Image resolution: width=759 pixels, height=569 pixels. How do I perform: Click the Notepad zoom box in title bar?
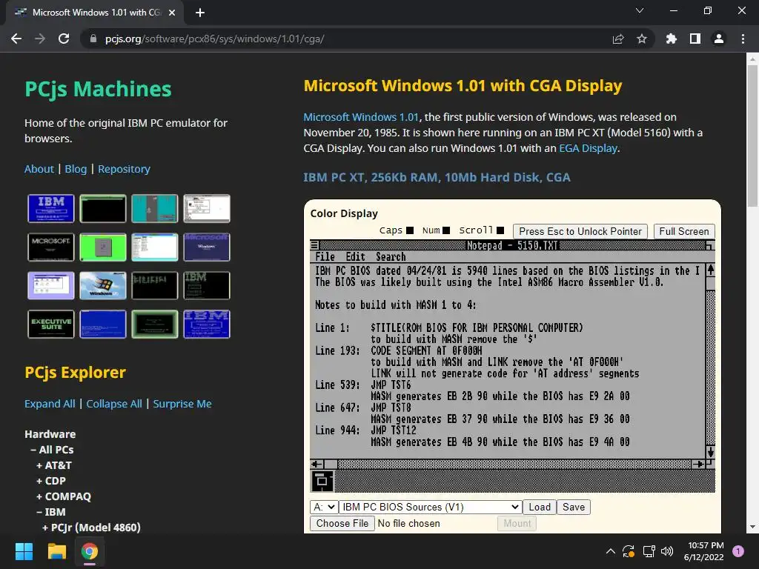point(709,245)
